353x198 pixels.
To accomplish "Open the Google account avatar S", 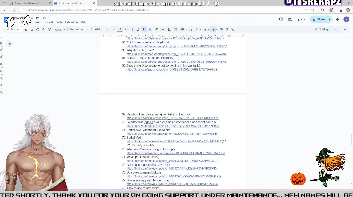I will 346,19.
